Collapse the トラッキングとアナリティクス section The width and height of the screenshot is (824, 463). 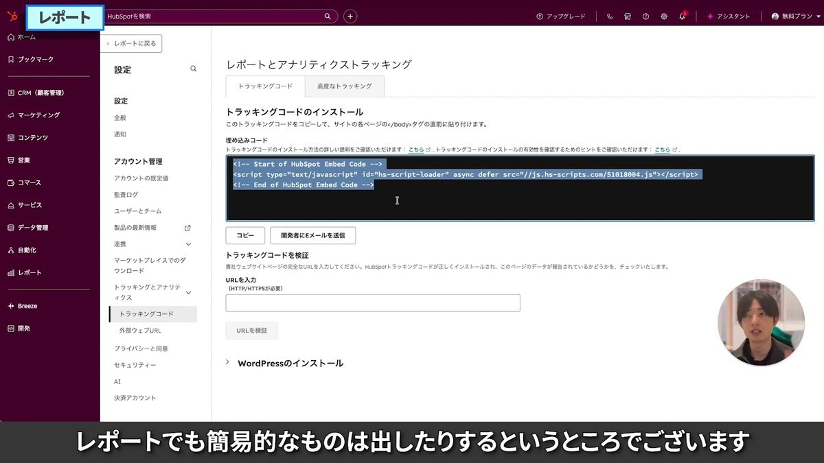pos(189,291)
